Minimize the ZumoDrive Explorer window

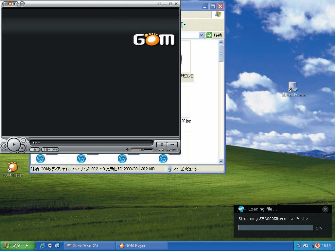pos(205,7)
